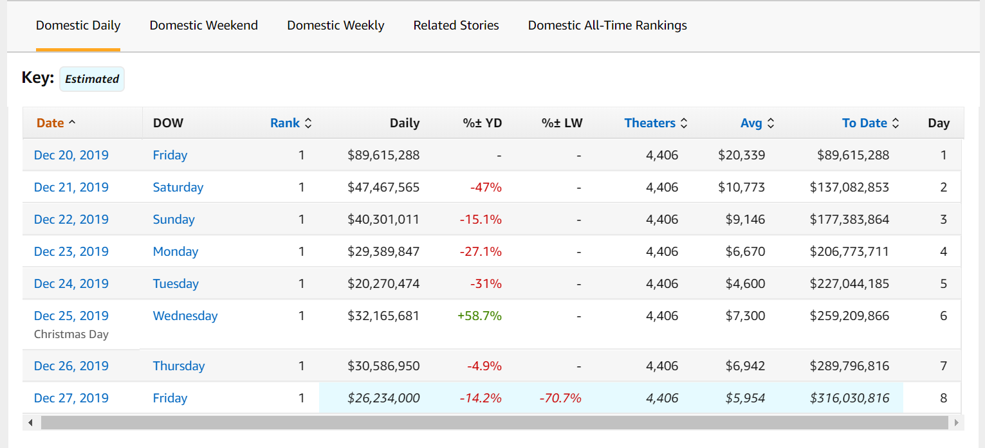The height and width of the screenshot is (448, 985).
Task: Open the Related Stories tab
Action: click(x=456, y=26)
